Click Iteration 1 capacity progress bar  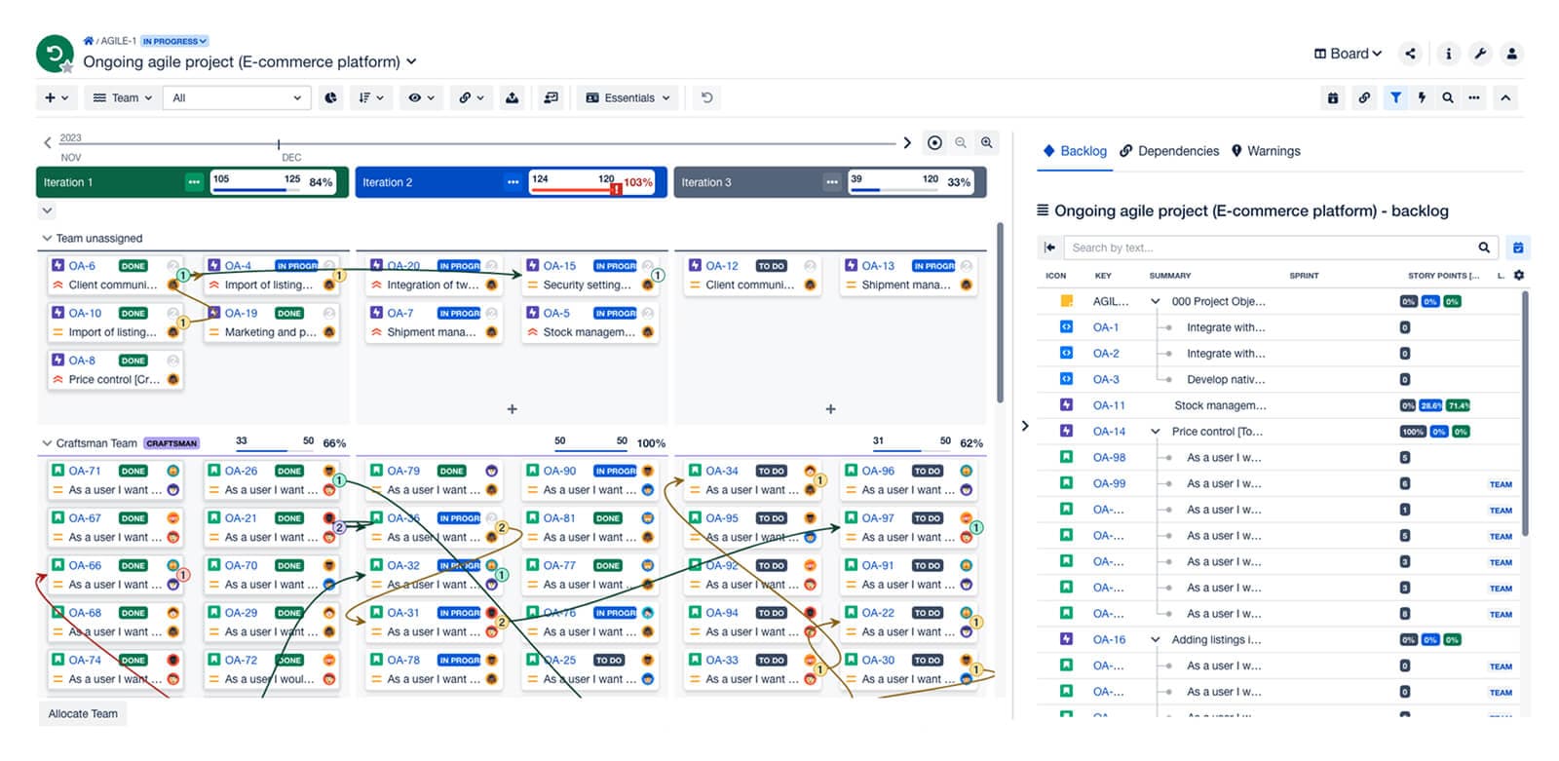(x=274, y=182)
